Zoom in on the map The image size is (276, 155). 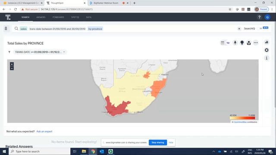(x=12, y=64)
